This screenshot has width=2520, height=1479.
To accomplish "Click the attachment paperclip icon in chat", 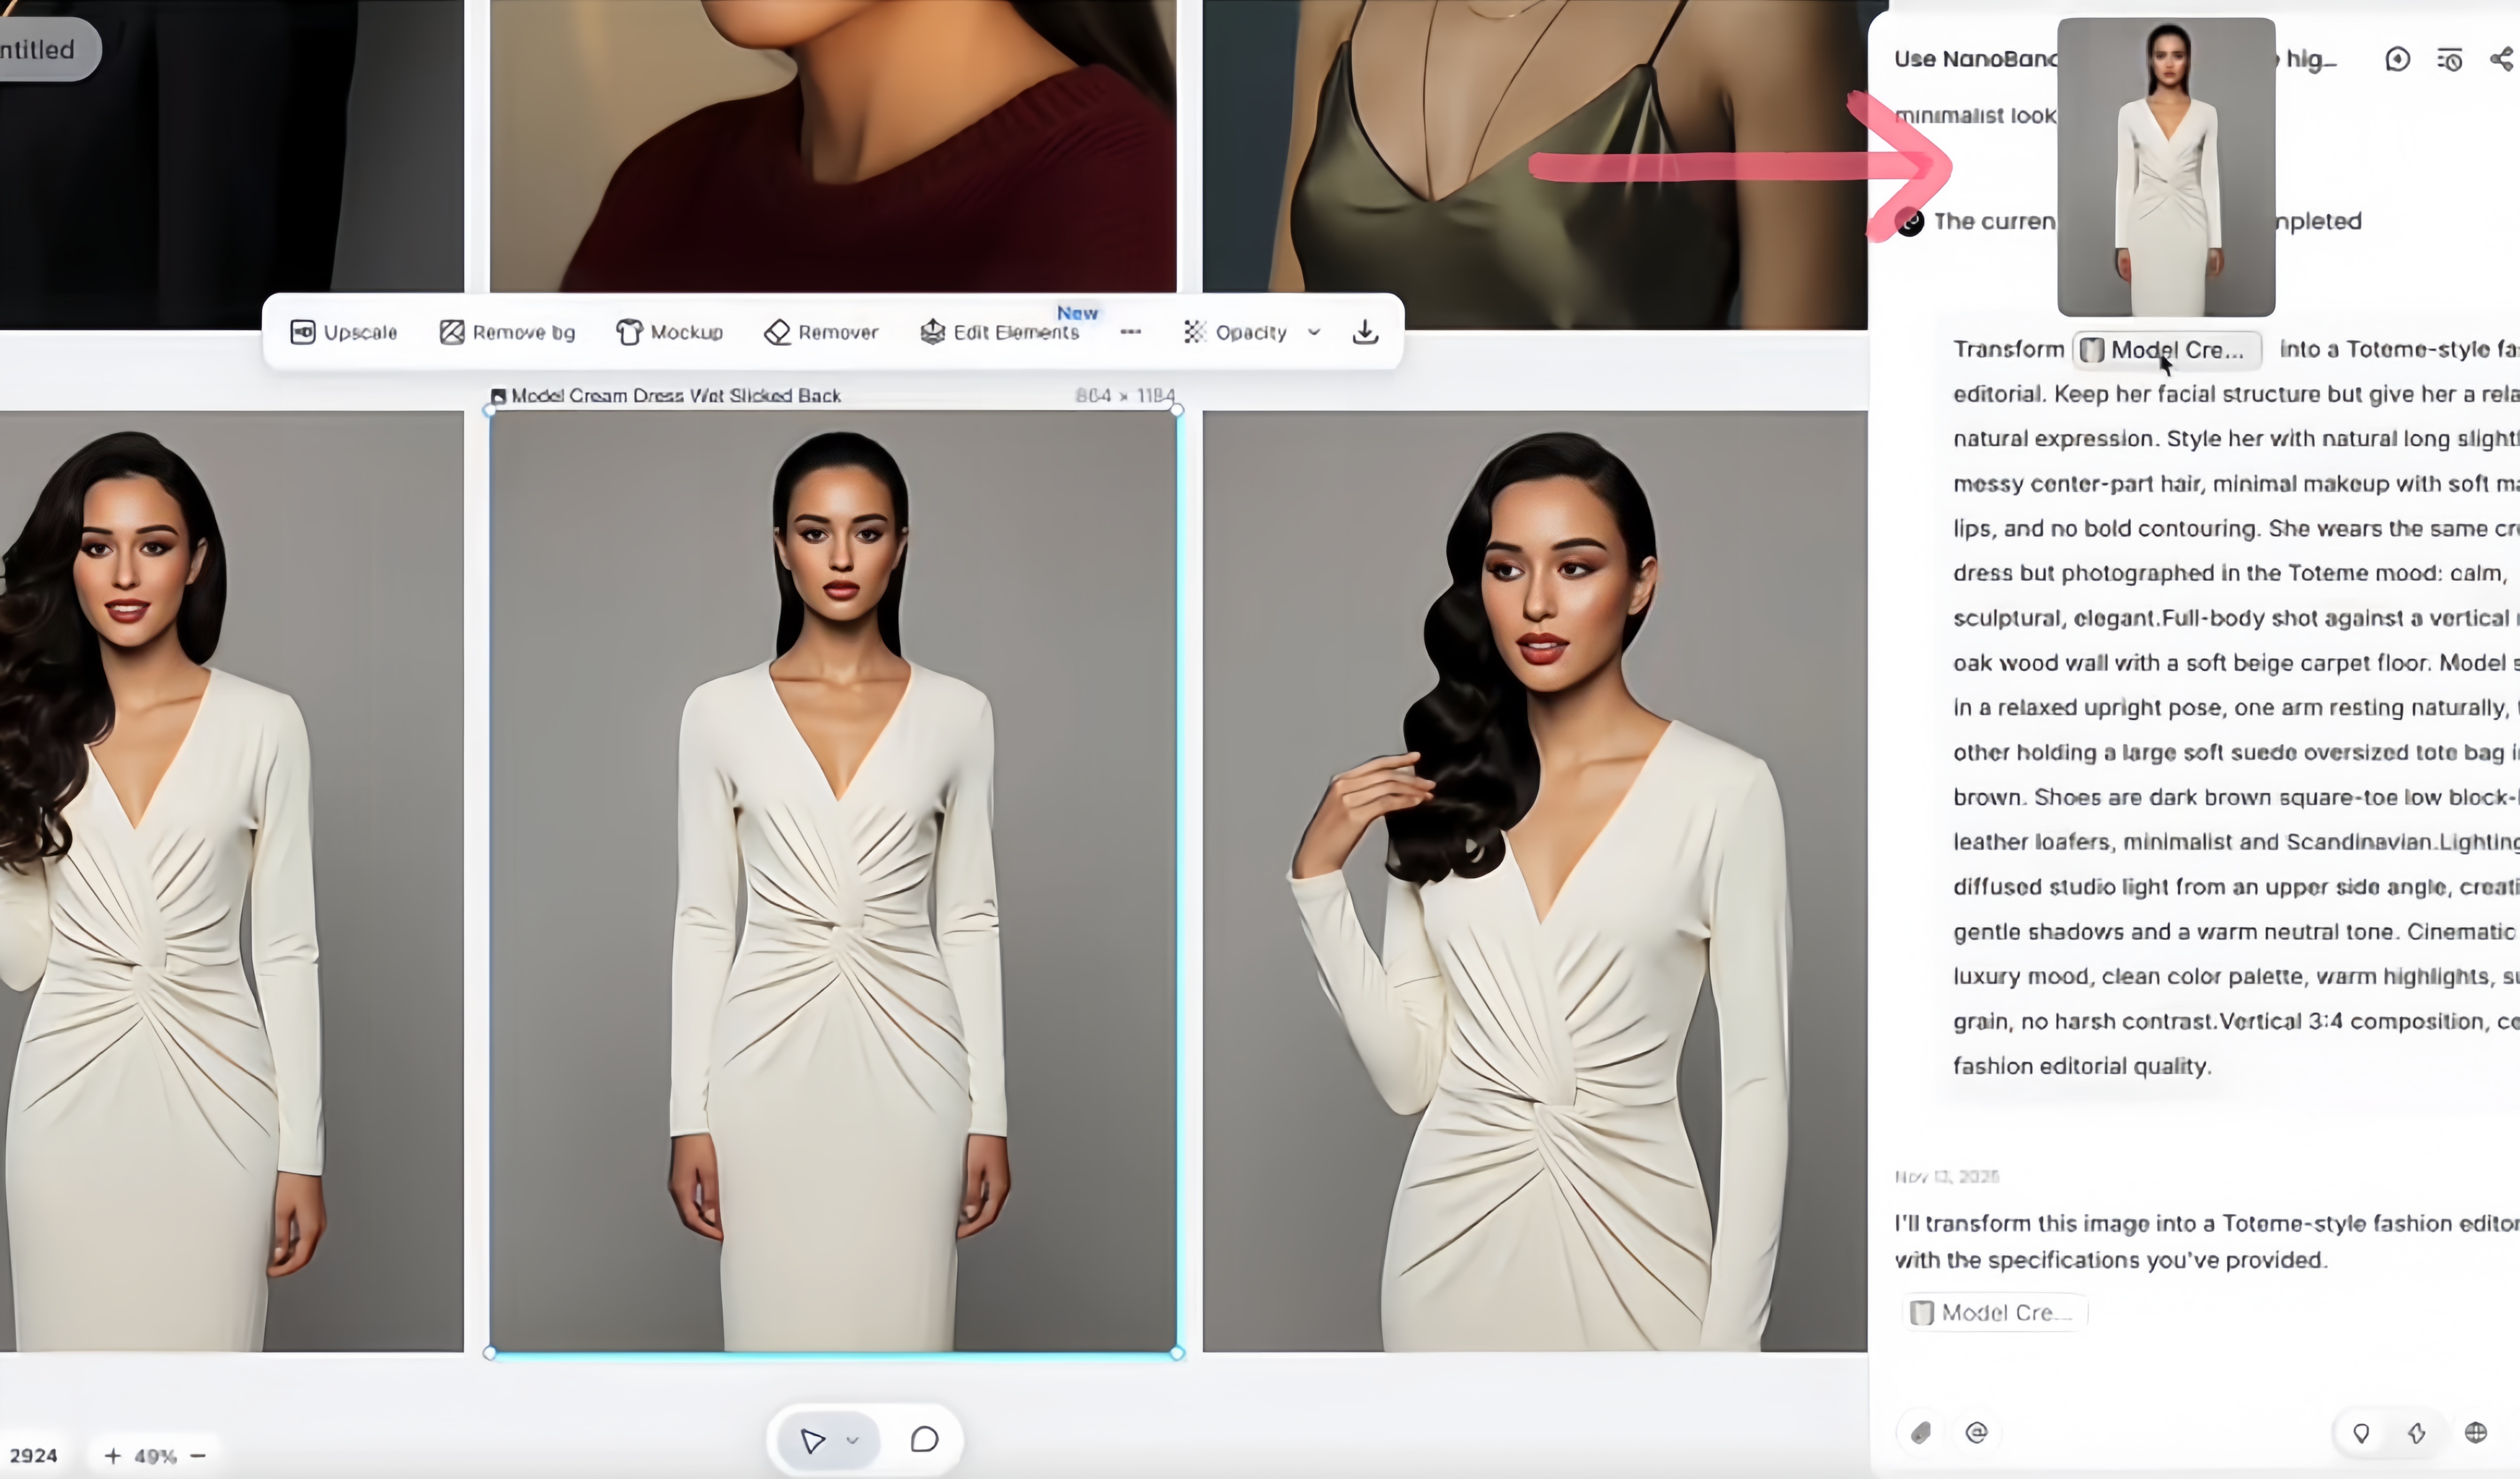I will tap(1920, 1433).
